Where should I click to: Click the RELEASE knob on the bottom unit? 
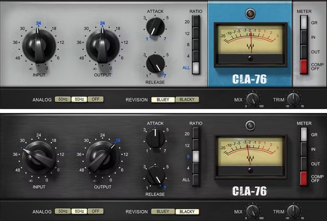tap(156, 176)
